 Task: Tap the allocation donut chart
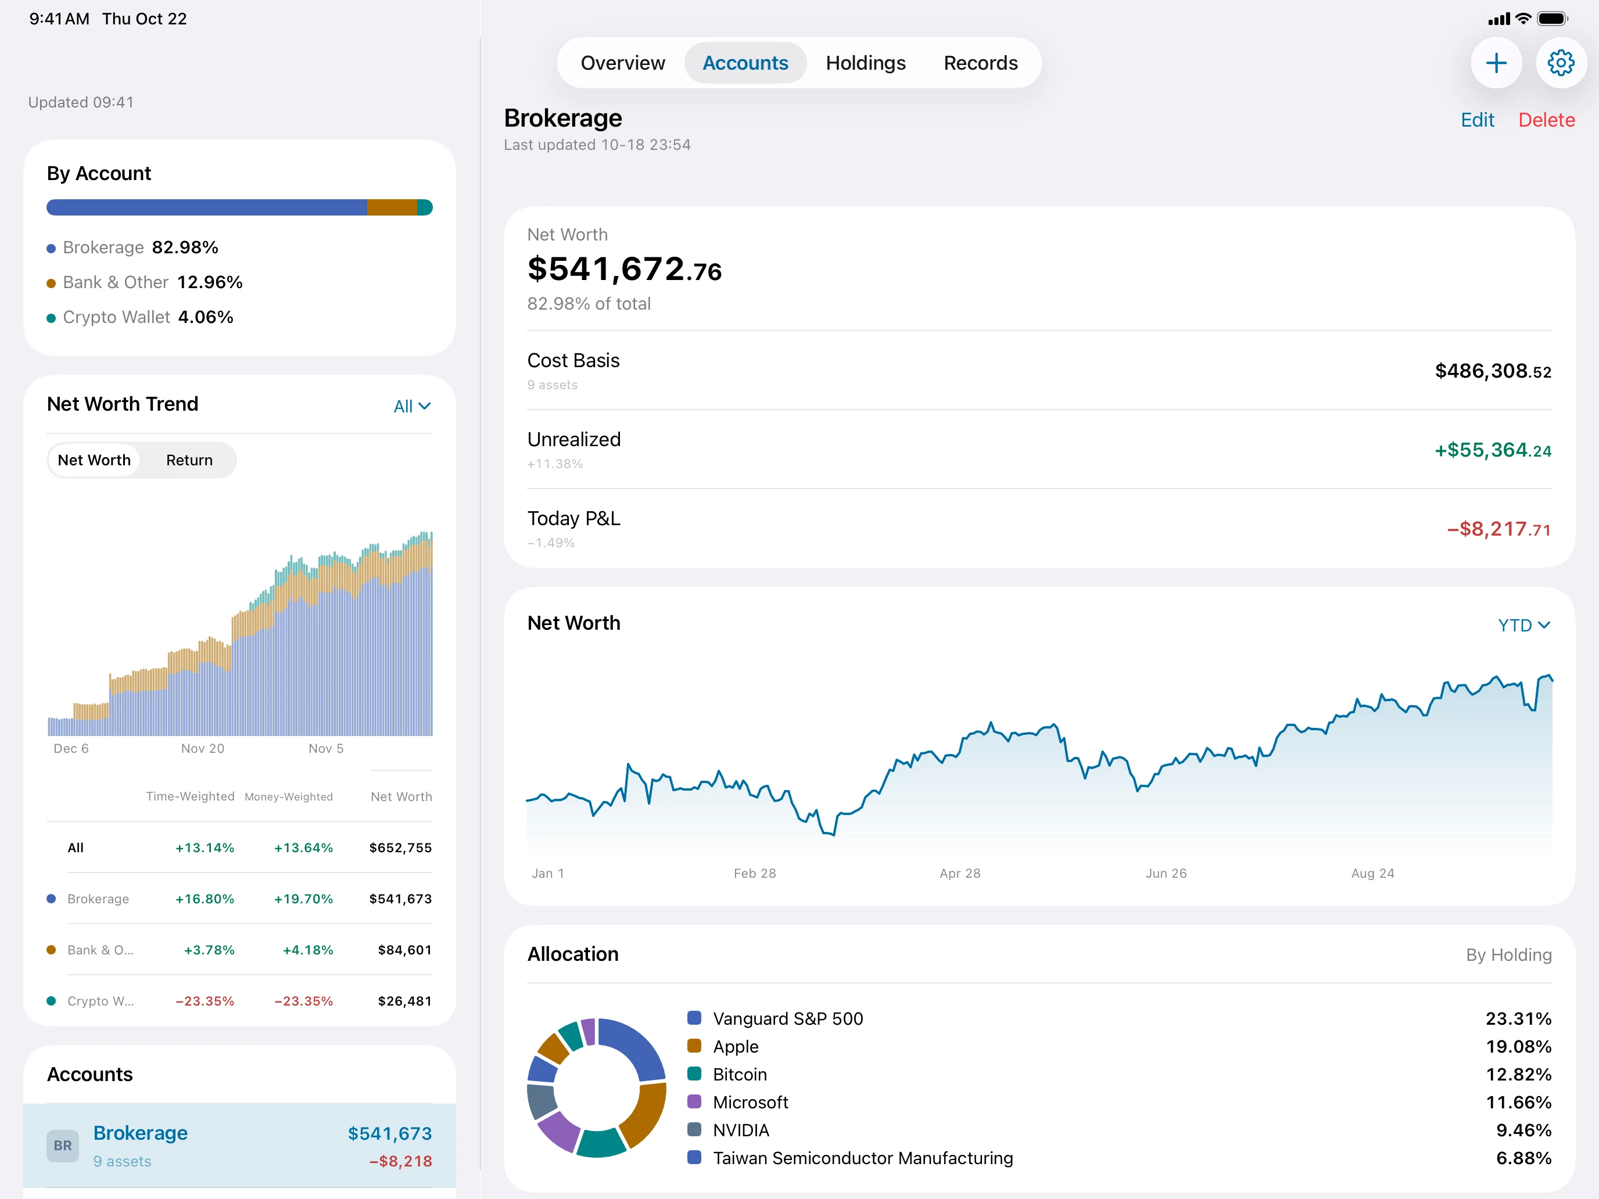[596, 1087]
